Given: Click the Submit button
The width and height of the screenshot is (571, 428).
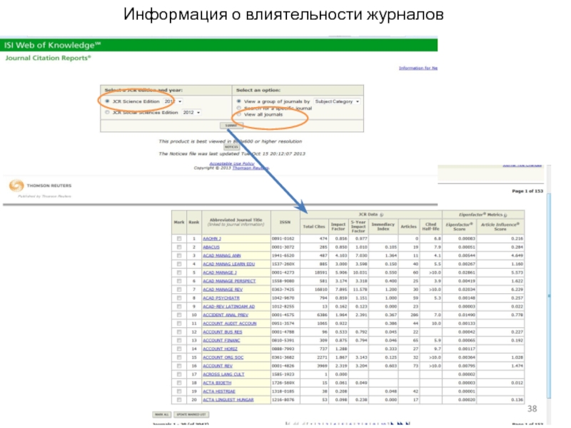Looking at the screenshot, I should pos(231,126).
